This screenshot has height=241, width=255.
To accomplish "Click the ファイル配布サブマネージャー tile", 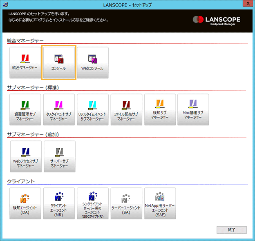I will 126,109.
